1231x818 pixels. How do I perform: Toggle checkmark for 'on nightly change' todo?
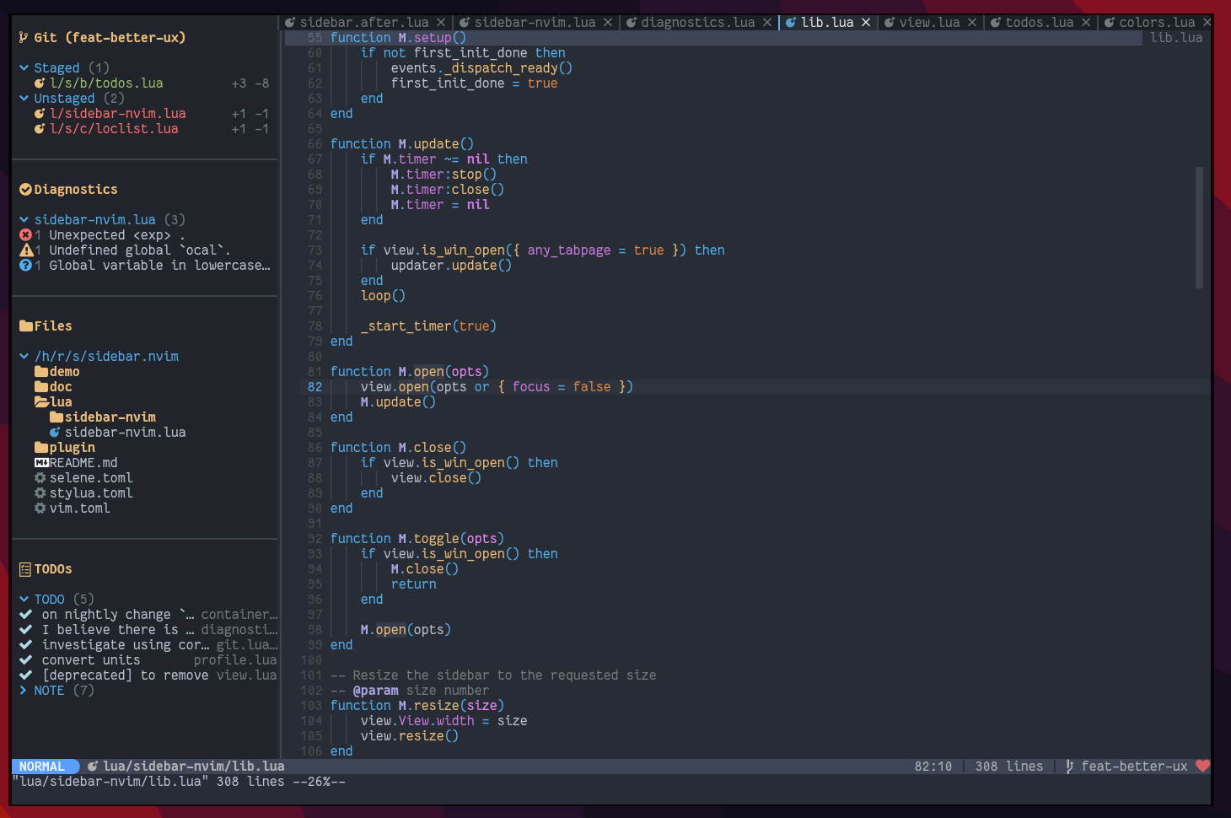[x=25, y=615]
